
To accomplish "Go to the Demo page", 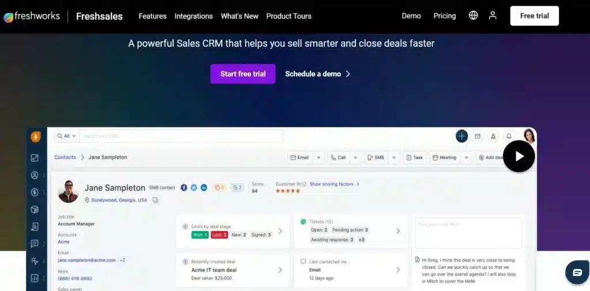I will pos(411,16).
